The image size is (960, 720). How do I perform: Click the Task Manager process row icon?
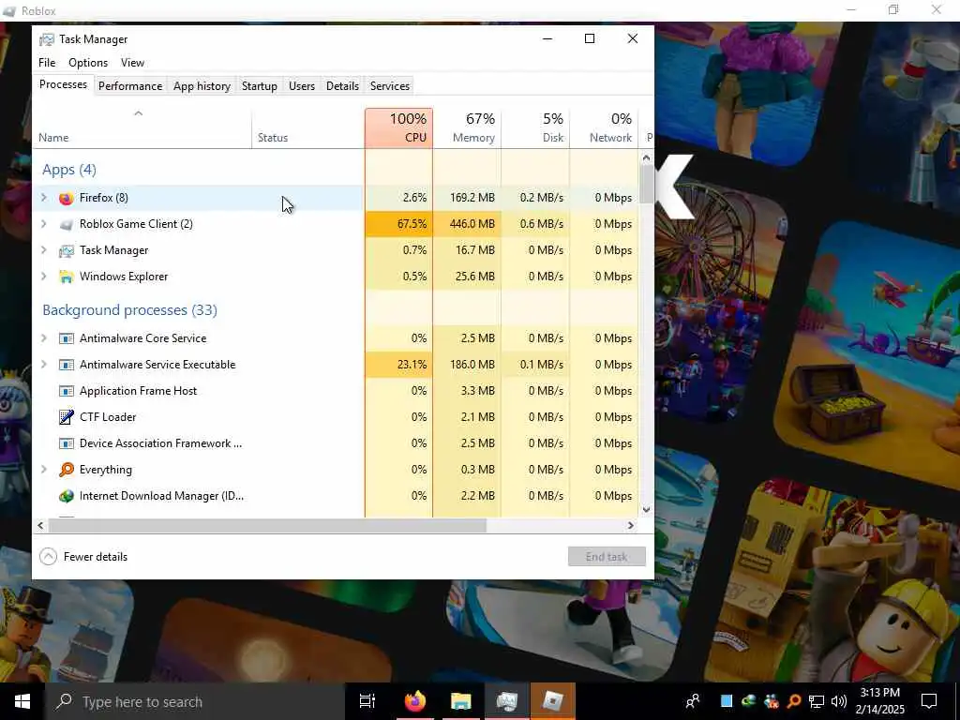(67, 250)
